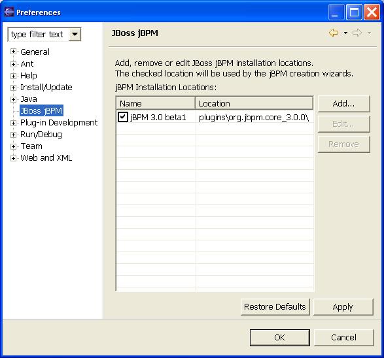Select Java preferences page

tap(29, 99)
